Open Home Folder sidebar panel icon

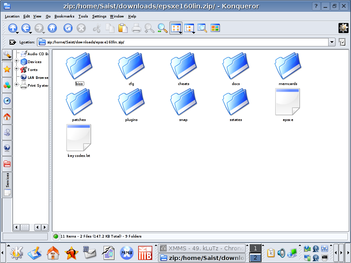(7, 117)
